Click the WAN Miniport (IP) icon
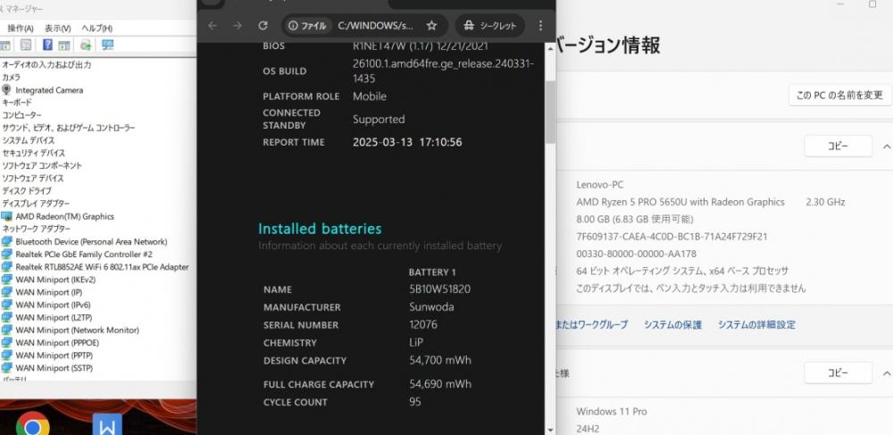This screenshot has height=435, width=893. pos(6,292)
